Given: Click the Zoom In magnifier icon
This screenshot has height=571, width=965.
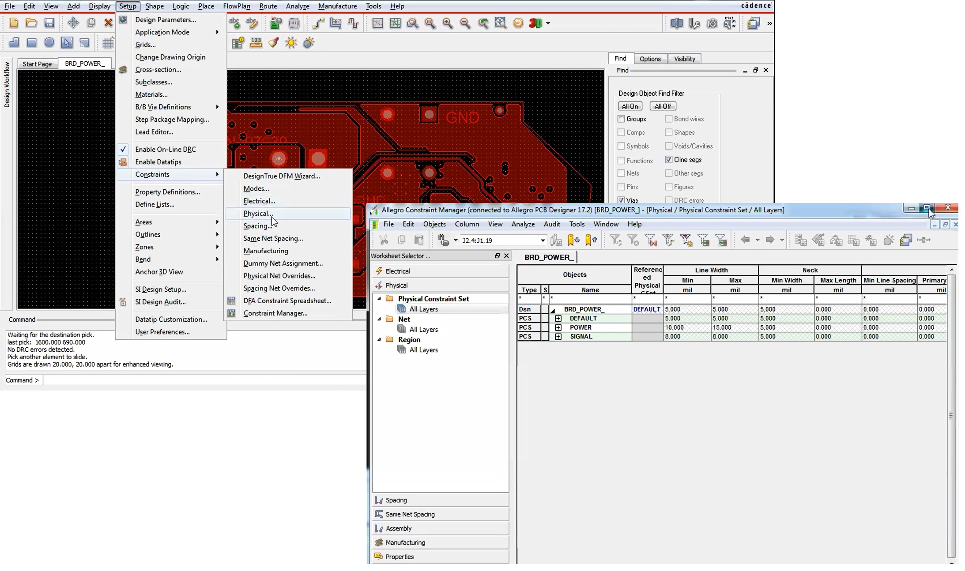Looking at the screenshot, I should point(448,23).
